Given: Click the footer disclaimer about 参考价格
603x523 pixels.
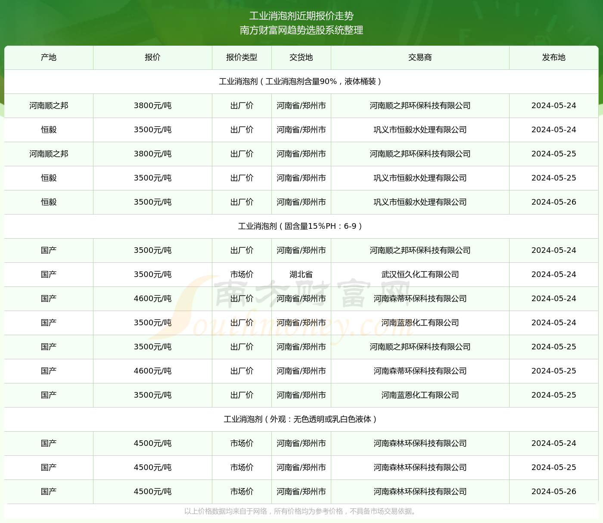Looking at the screenshot, I should pyautogui.click(x=301, y=511).
